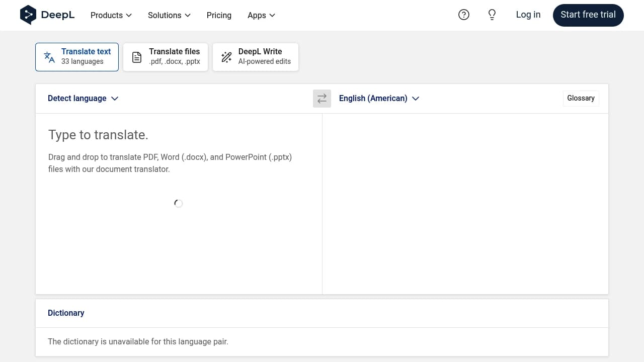The height and width of the screenshot is (362, 644).
Task: Swap source and target languages
Action: coord(322,98)
